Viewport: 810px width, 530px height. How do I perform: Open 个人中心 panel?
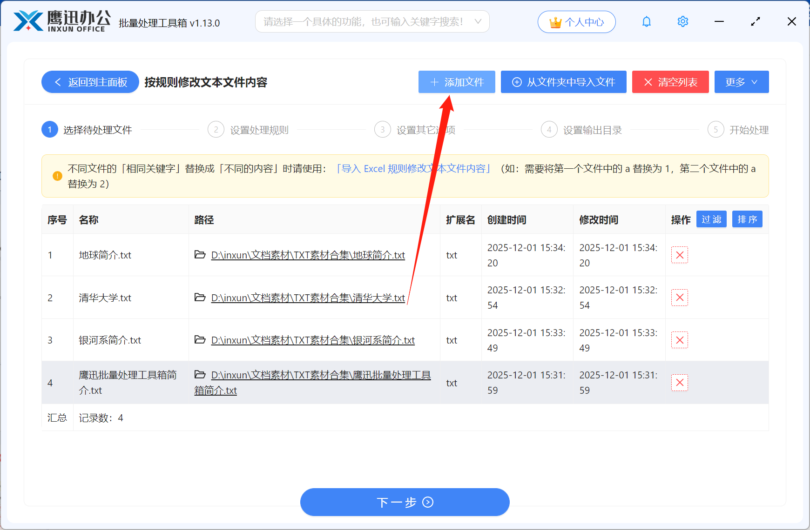coord(576,21)
